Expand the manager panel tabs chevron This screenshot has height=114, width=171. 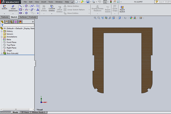(33, 22)
